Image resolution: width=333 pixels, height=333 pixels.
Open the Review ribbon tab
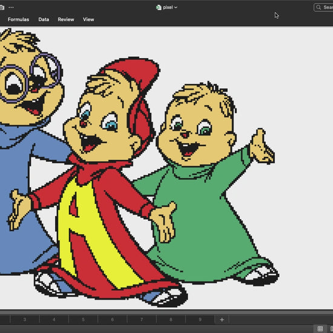(66, 19)
